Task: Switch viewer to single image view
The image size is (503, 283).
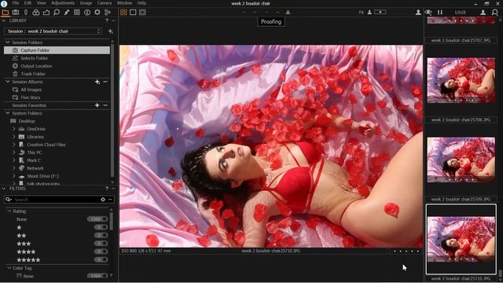Action: point(133,13)
